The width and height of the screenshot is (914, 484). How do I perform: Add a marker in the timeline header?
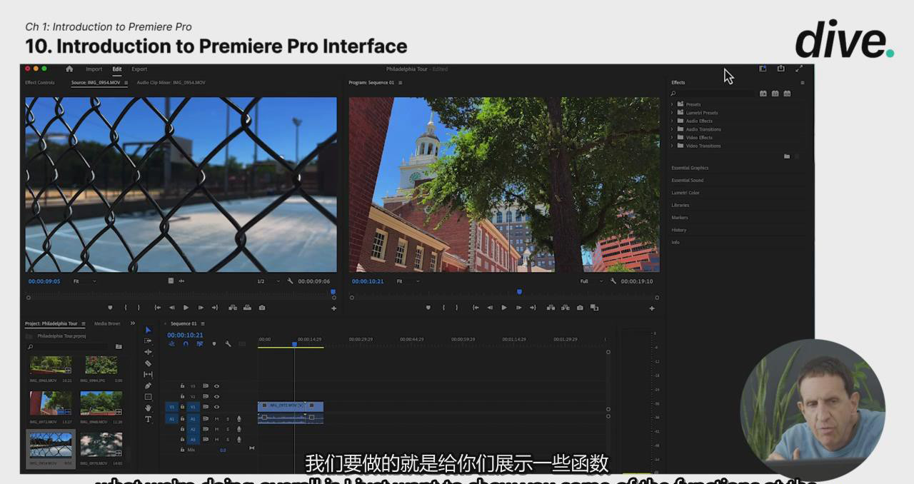[214, 344]
